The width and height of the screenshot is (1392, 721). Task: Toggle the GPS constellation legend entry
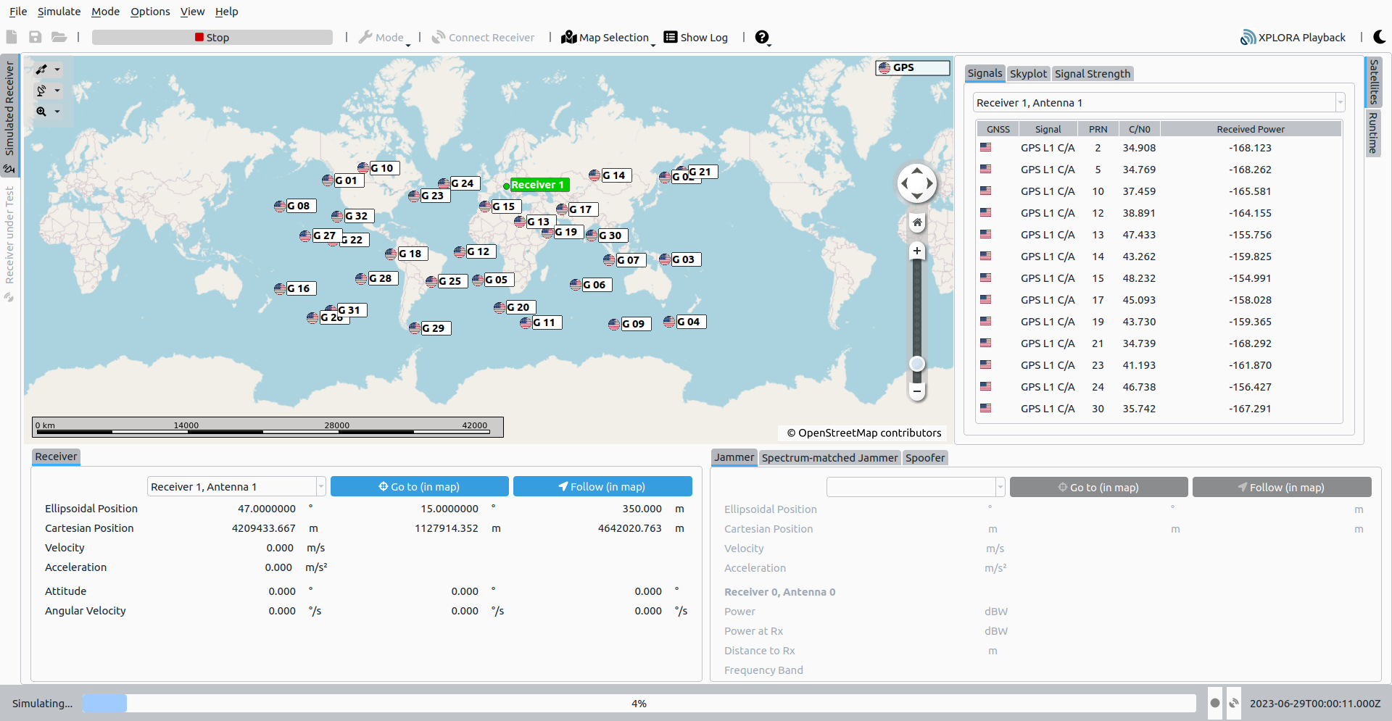[912, 67]
